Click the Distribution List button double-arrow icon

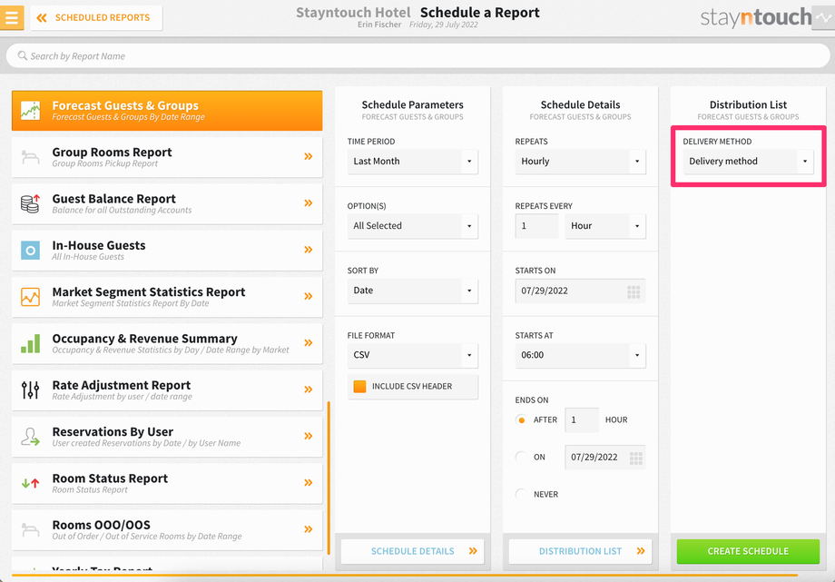coord(641,551)
